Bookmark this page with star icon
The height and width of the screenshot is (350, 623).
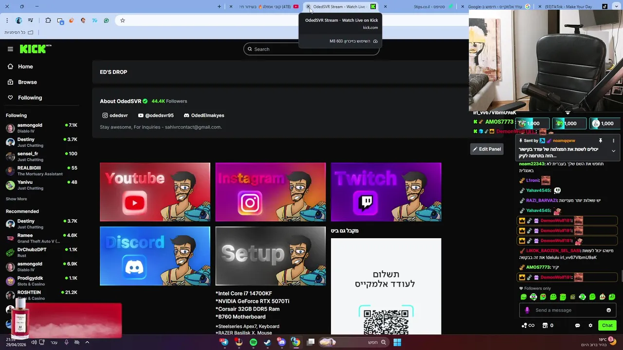[x=123, y=20]
